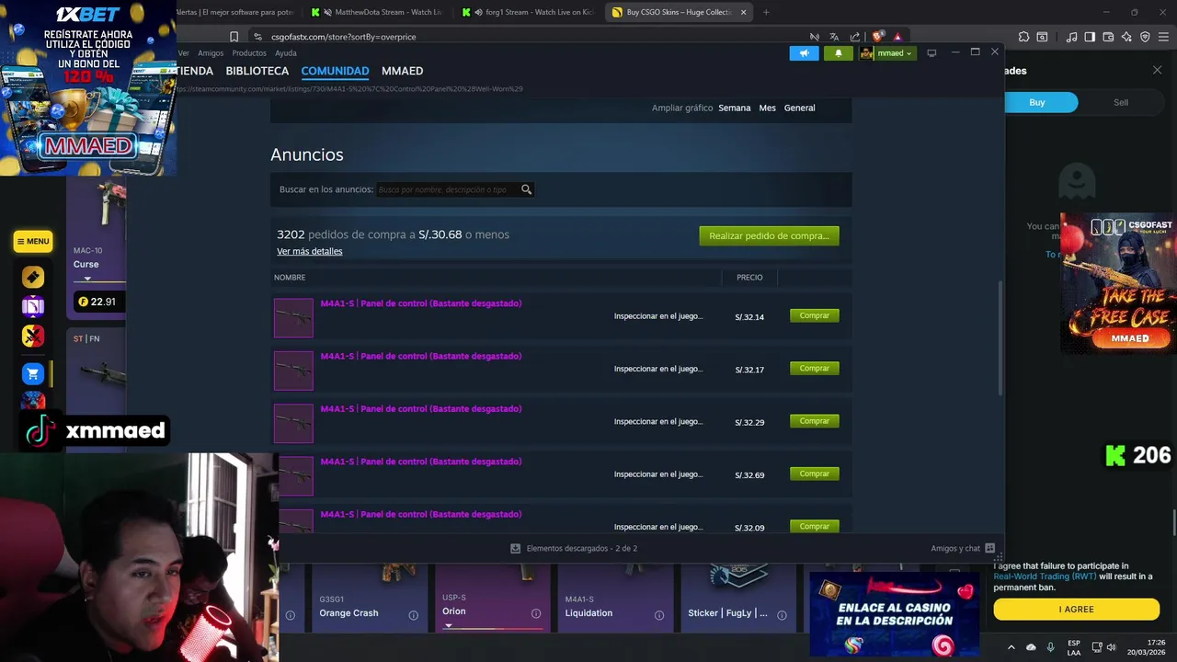
Task: Open the Ayuda menu in Steam
Action: click(286, 53)
